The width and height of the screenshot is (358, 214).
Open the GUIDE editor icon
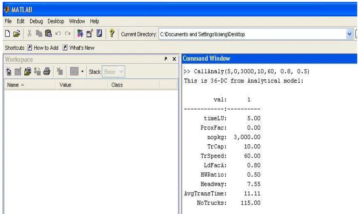tap(89, 33)
